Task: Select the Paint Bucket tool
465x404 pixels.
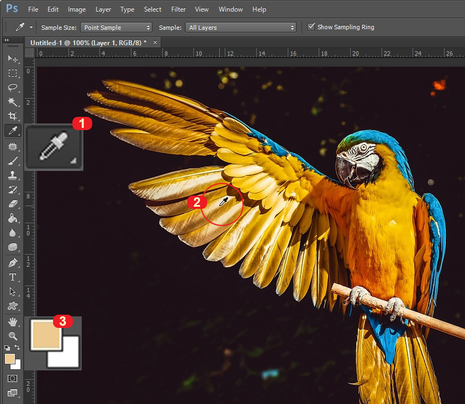Action: (13, 218)
